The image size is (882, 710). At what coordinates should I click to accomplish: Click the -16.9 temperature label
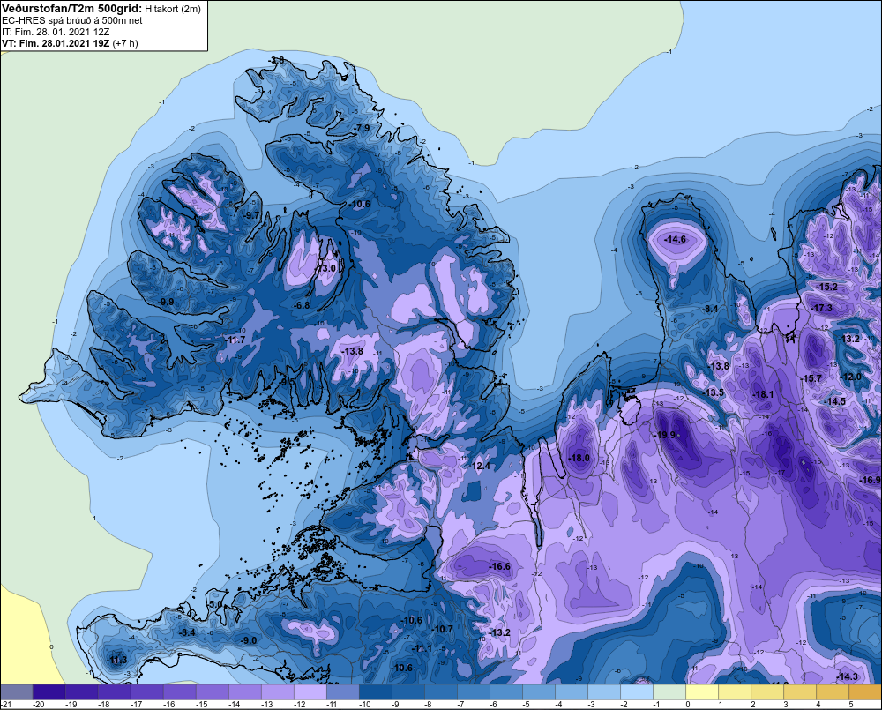(x=871, y=480)
